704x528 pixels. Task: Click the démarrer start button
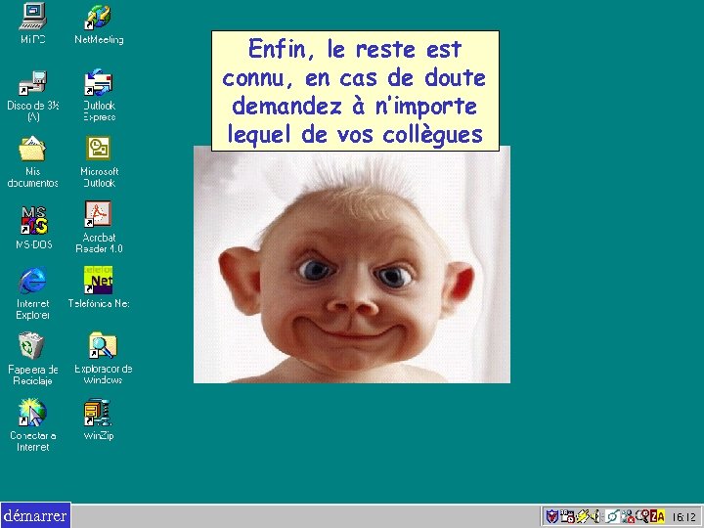35,515
